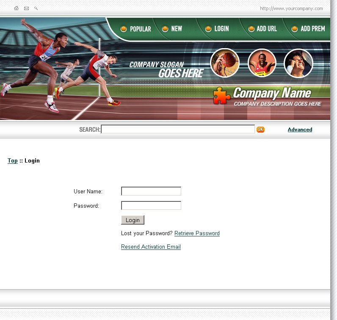Open the LOGIN menu item
Image resolution: width=337 pixels, height=320 pixels.
click(x=217, y=29)
